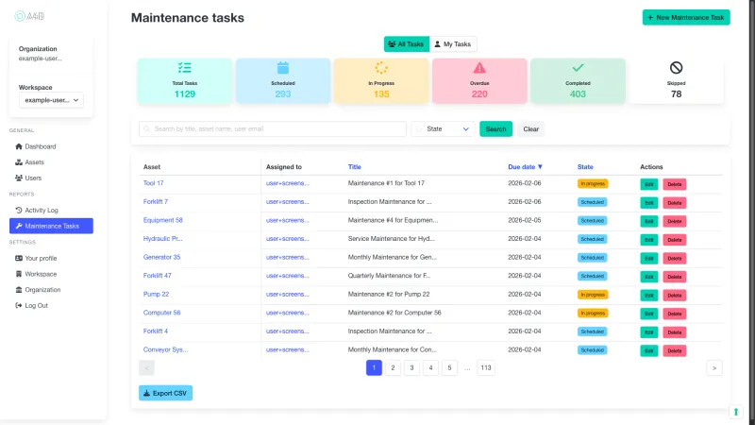
Task: Switch to the My Tasks tab
Action: point(453,43)
